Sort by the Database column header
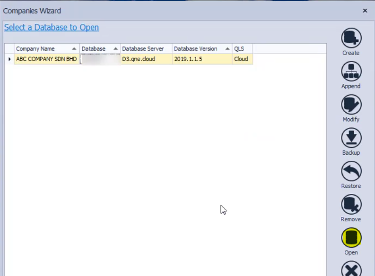375x276 pixels. coord(100,48)
